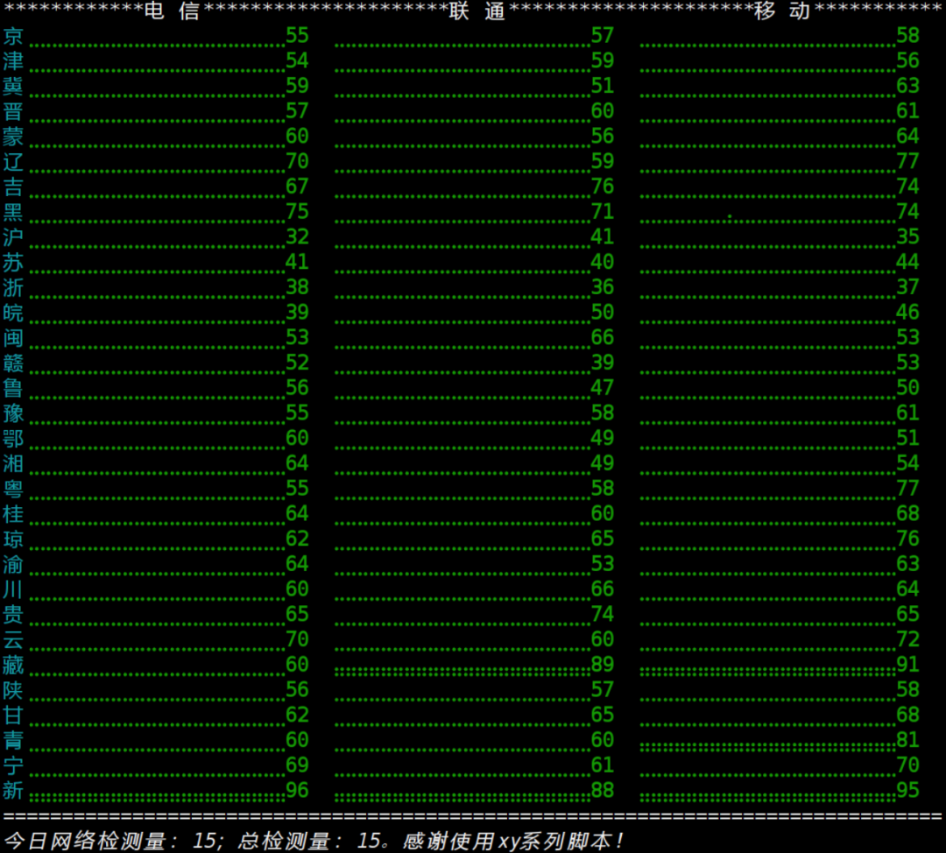
Task: Select the 宁 province row label
Action: [x=13, y=765]
